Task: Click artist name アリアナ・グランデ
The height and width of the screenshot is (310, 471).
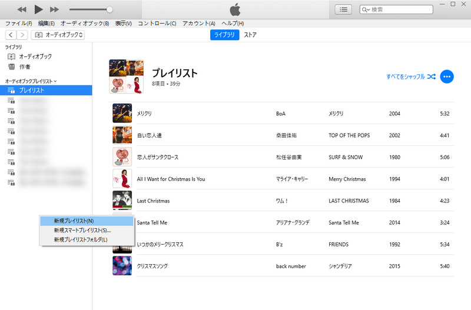Action: pos(293,223)
